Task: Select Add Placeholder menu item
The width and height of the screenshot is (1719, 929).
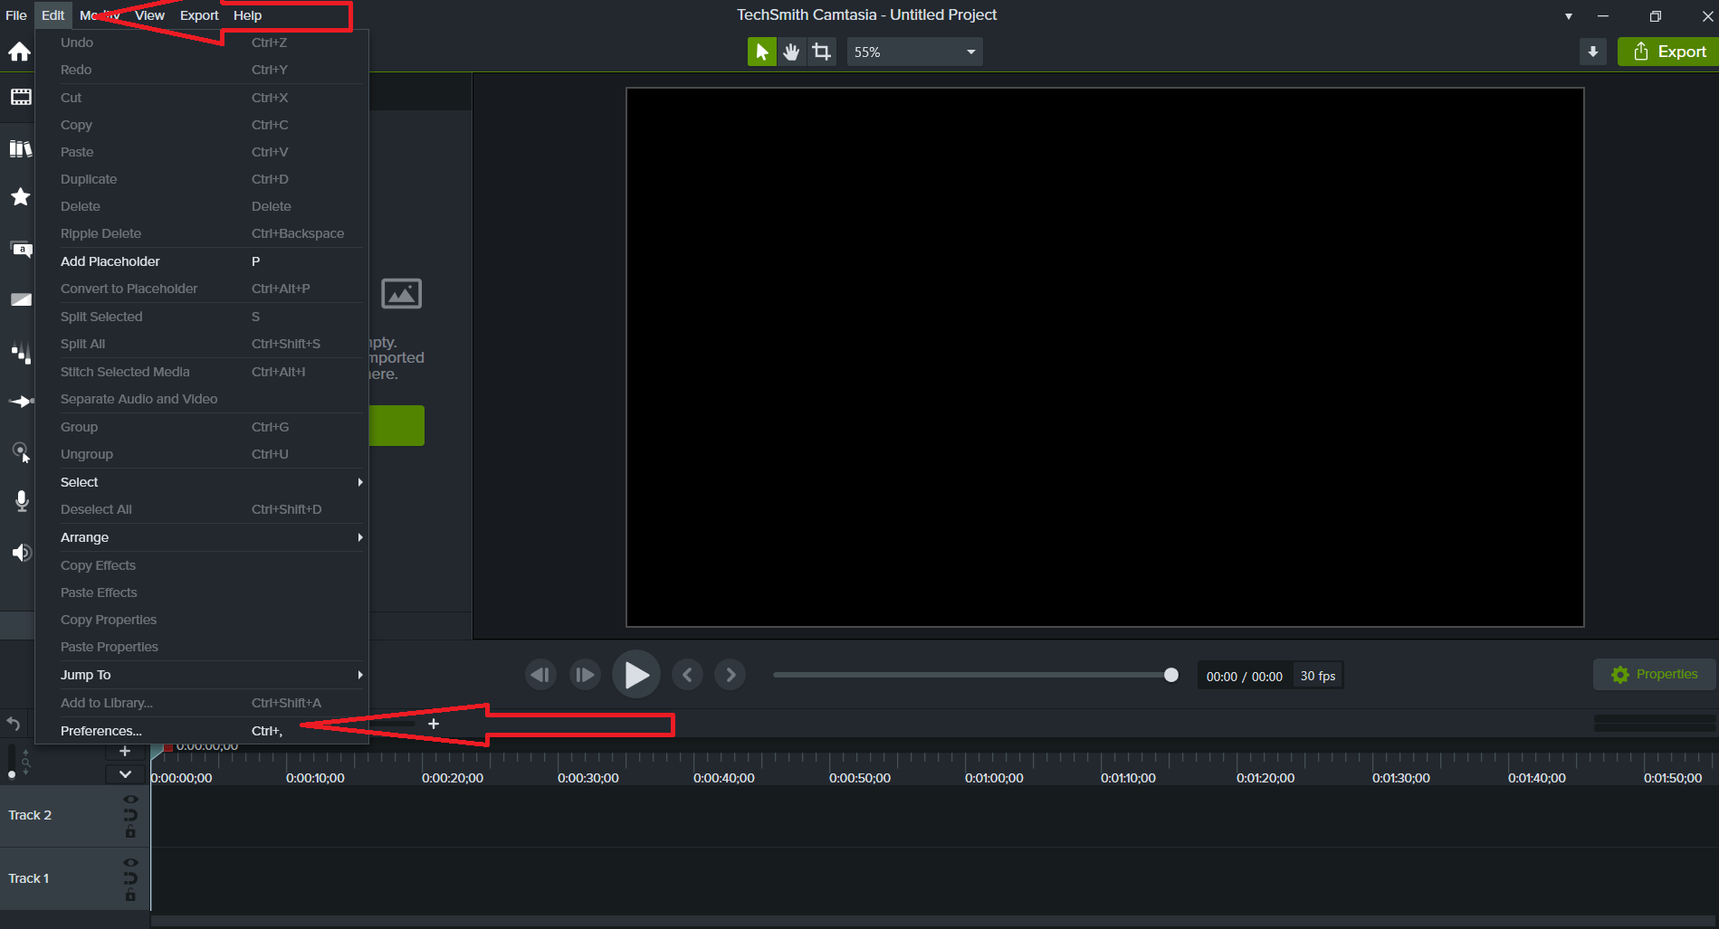Action: coord(110,261)
